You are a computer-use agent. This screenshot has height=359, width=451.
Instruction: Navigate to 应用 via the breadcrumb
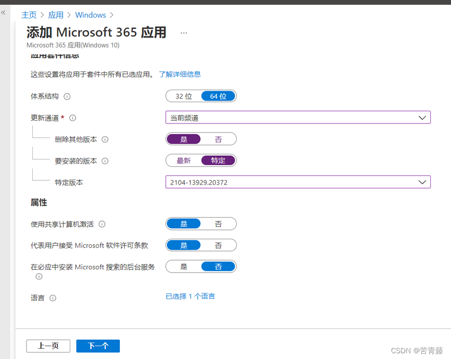click(55, 15)
